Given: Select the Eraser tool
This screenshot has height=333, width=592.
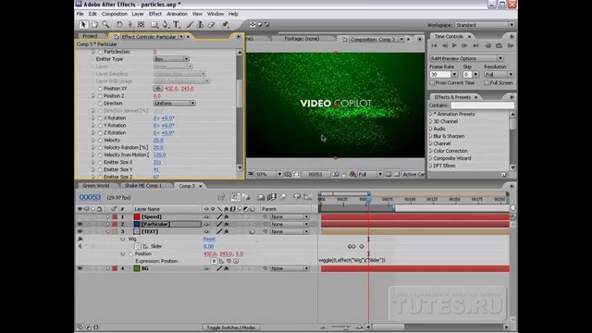Looking at the screenshot, I should pyautogui.click(x=211, y=25).
